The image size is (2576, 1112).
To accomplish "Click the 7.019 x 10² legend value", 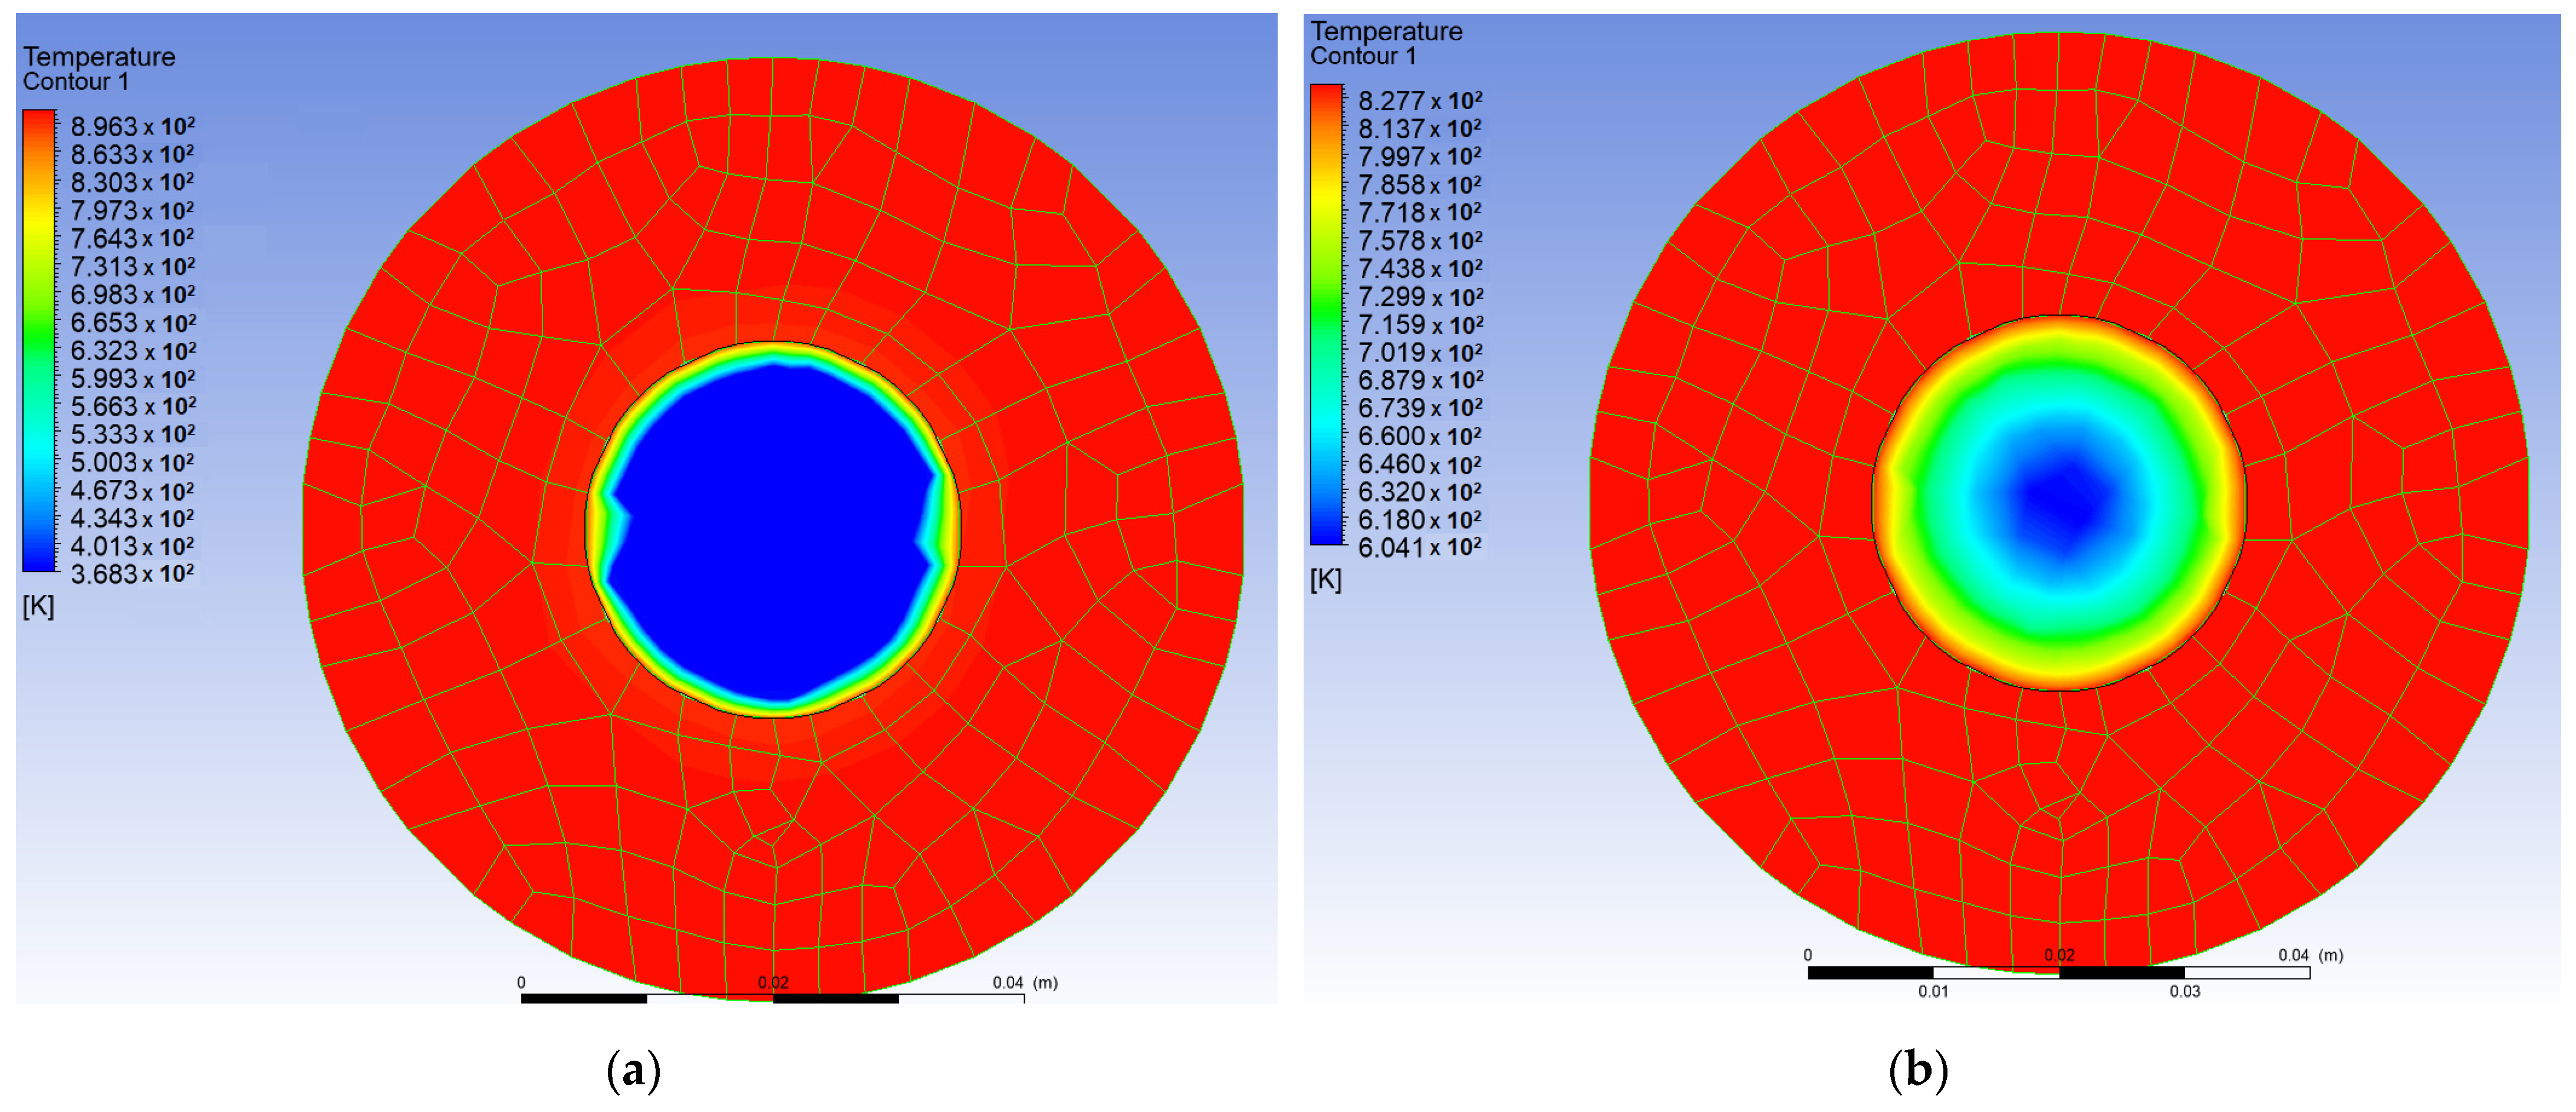I will (1420, 353).
